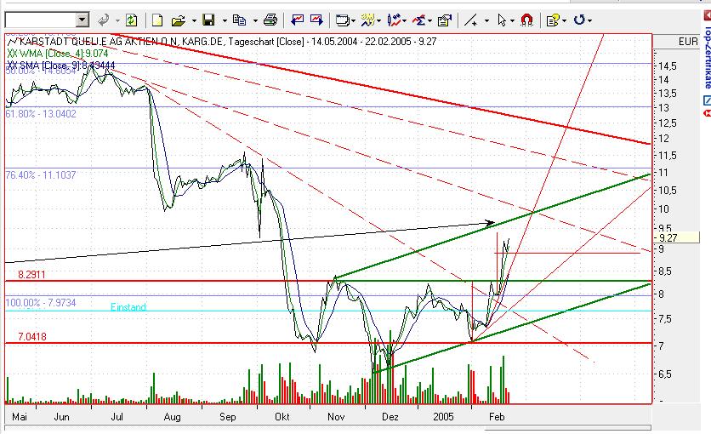711x434 pixels.
Task: Click the grey undo arrow icon
Action: coord(104,20)
